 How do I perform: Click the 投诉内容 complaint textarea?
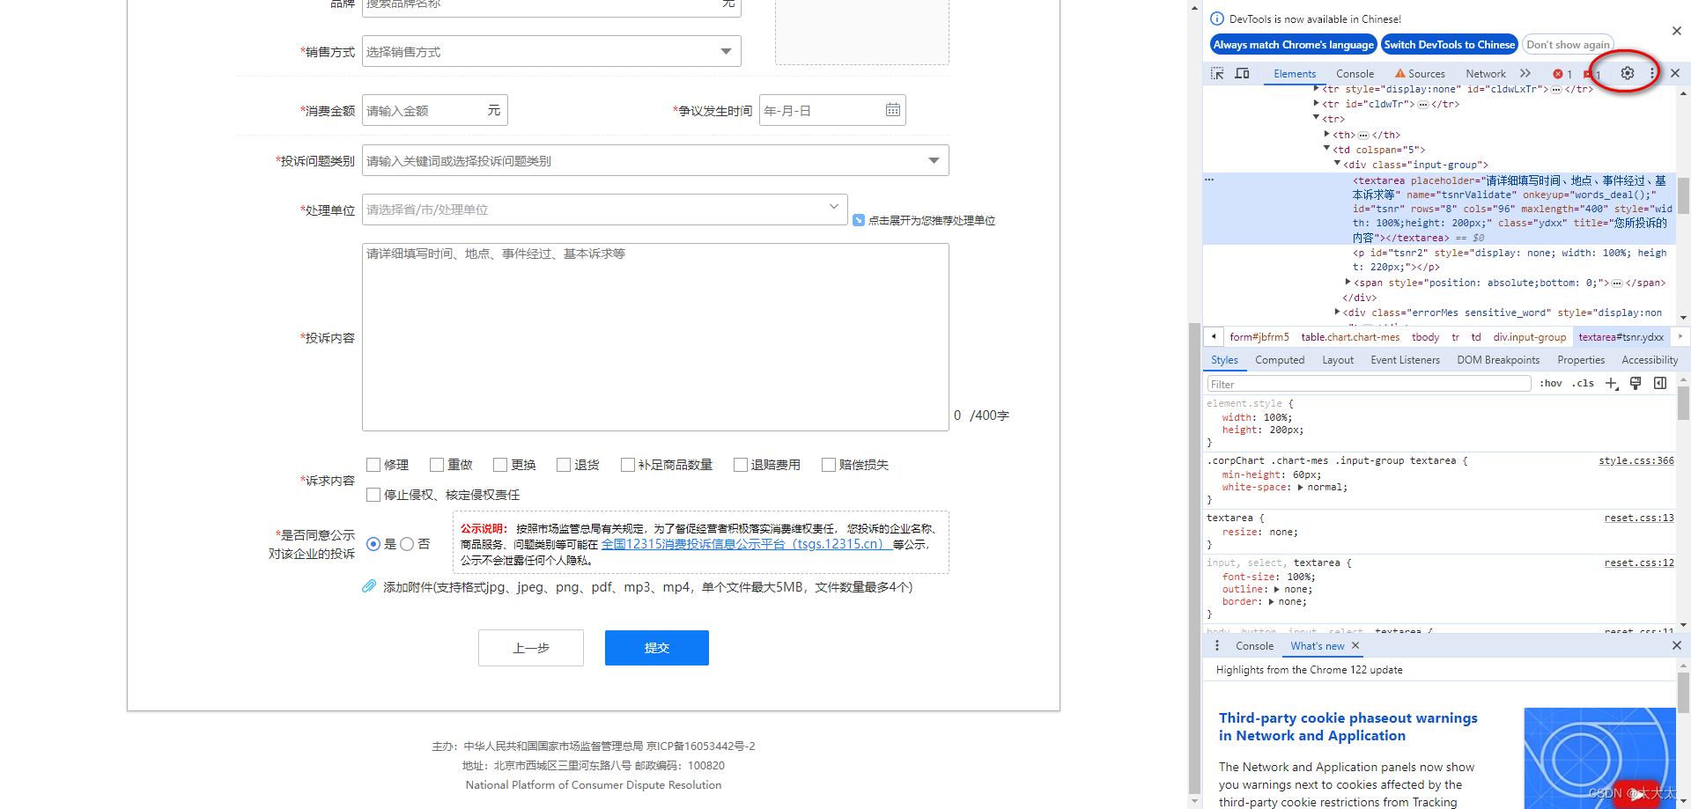coord(655,337)
